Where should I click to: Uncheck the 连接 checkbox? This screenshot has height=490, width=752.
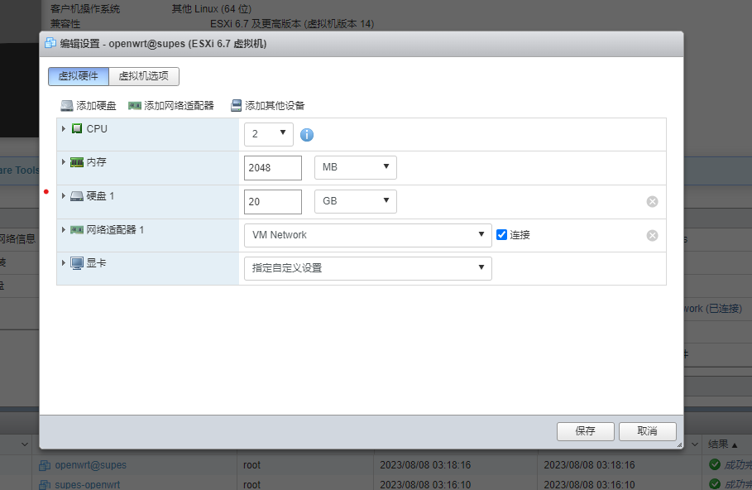point(501,234)
